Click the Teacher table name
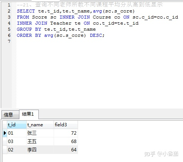183x162 pixels. pyautogui.click(x=61, y=23)
